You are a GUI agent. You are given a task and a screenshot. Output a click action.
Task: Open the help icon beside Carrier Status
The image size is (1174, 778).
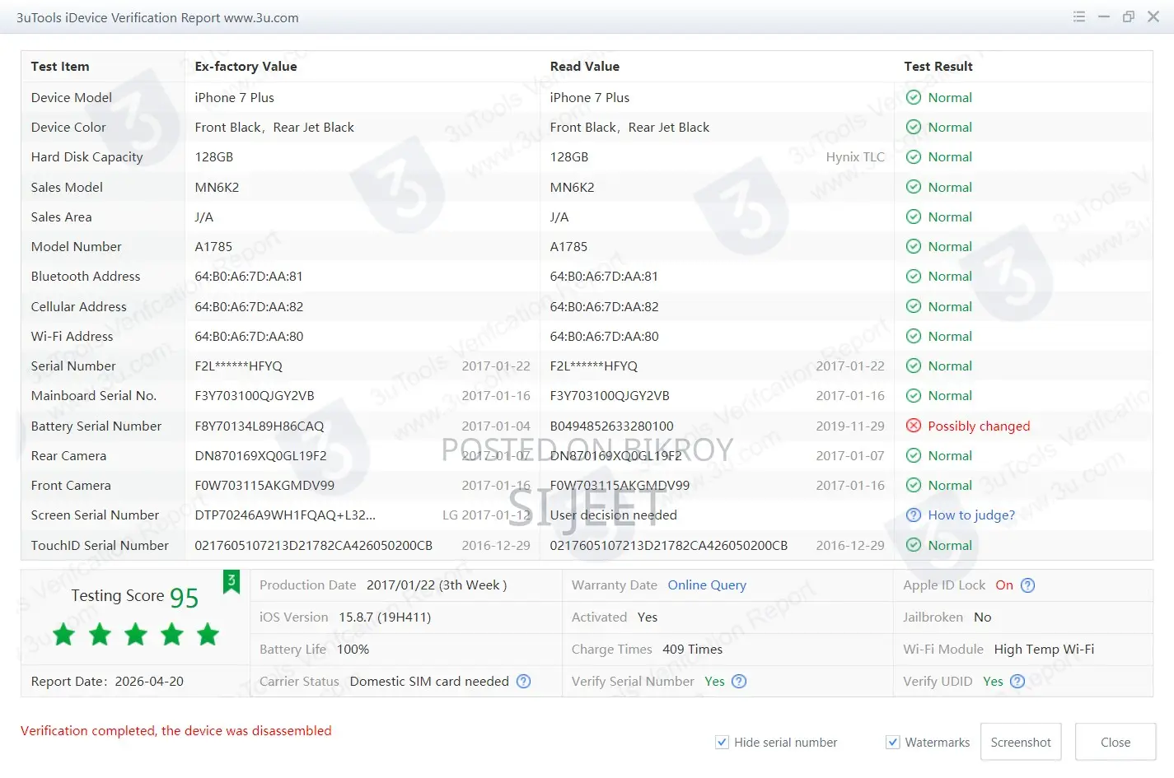click(524, 681)
